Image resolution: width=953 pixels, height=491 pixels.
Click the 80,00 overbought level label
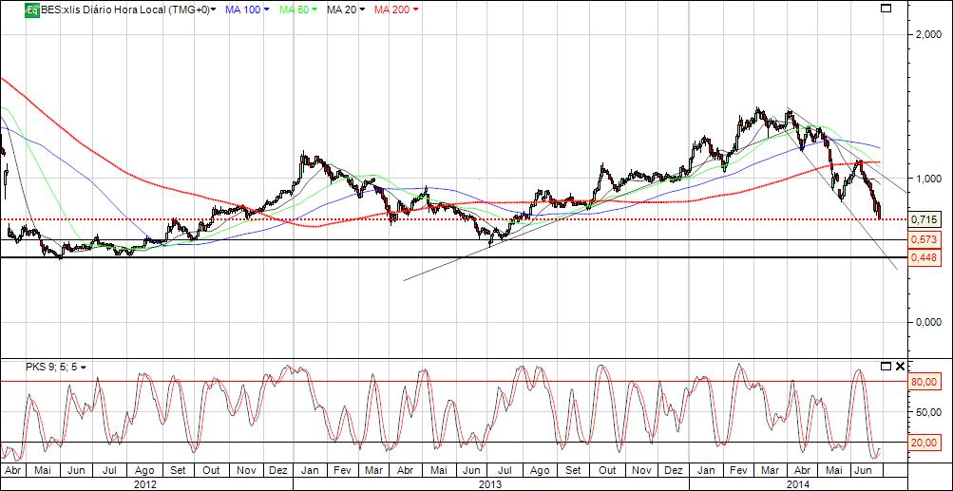924,382
